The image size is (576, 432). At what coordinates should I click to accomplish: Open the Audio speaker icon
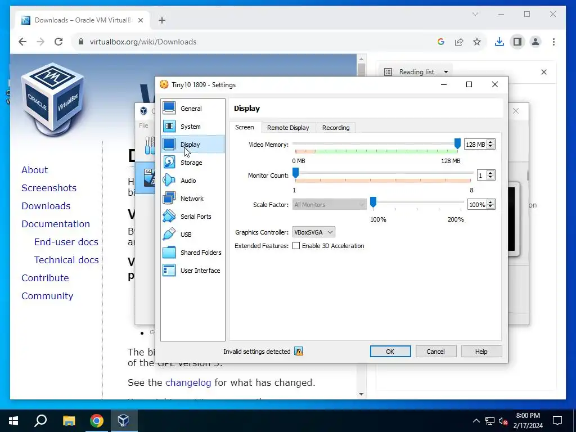169,181
